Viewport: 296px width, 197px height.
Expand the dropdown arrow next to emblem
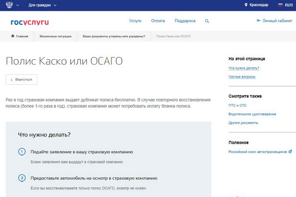point(18,5)
